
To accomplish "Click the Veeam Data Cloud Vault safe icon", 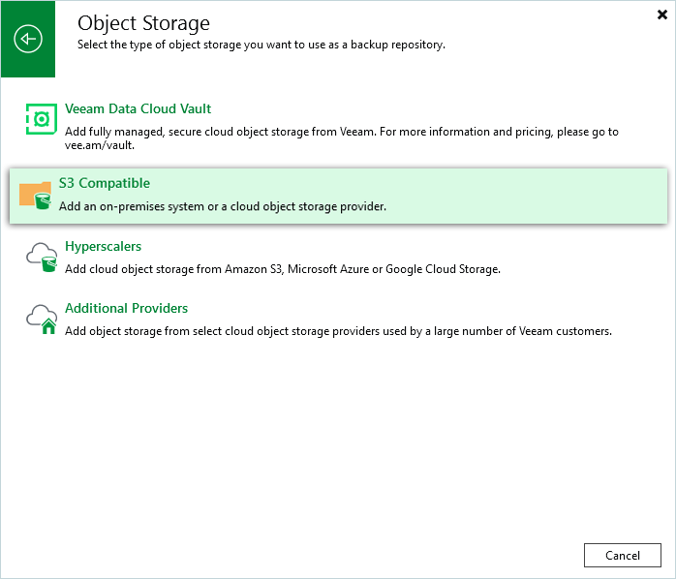I will [x=41, y=119].
